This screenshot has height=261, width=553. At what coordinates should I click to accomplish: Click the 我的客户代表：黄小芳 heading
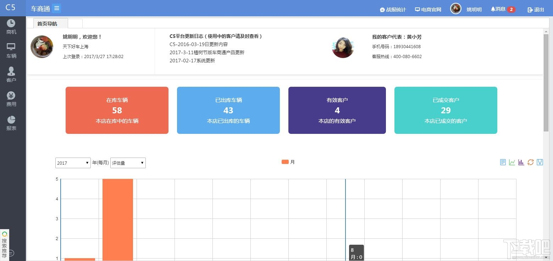pyautogui.click(x=397, y=37)
